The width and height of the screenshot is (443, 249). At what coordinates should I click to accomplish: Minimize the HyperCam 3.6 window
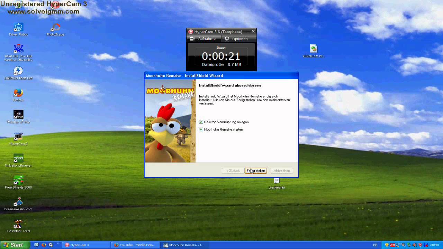point(248,32)
